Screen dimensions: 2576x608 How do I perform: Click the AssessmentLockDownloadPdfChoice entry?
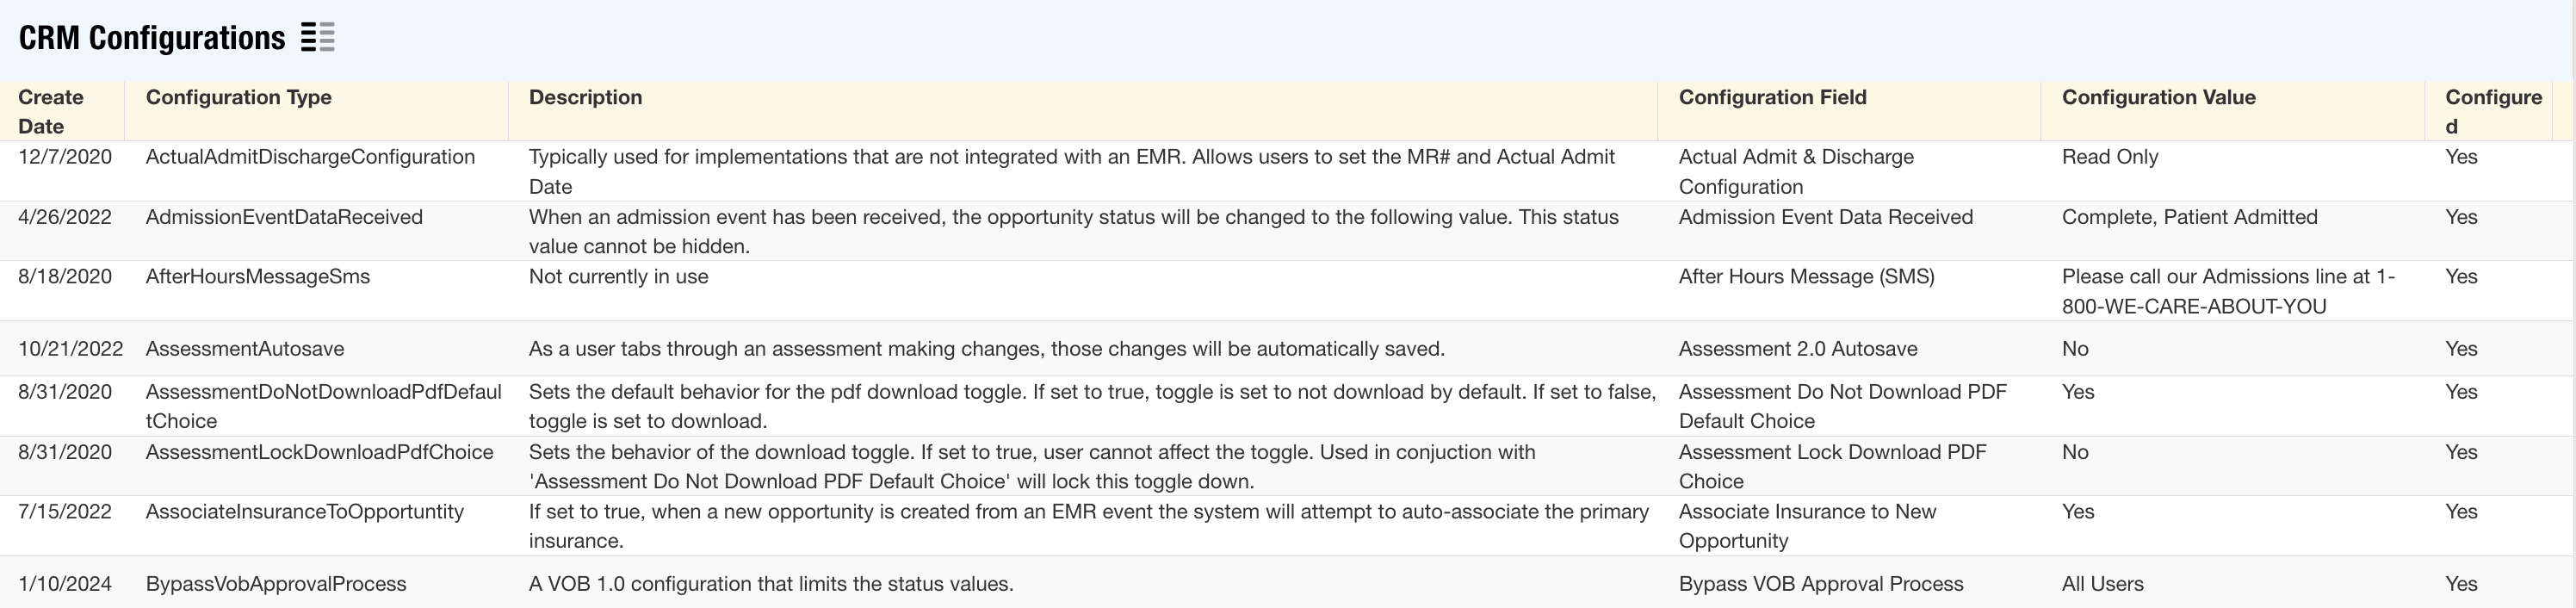319,452
